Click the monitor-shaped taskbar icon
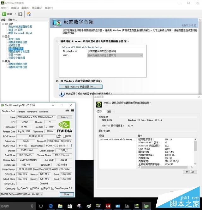This screenshot has height=210, width=202. (x=98, y=206)
